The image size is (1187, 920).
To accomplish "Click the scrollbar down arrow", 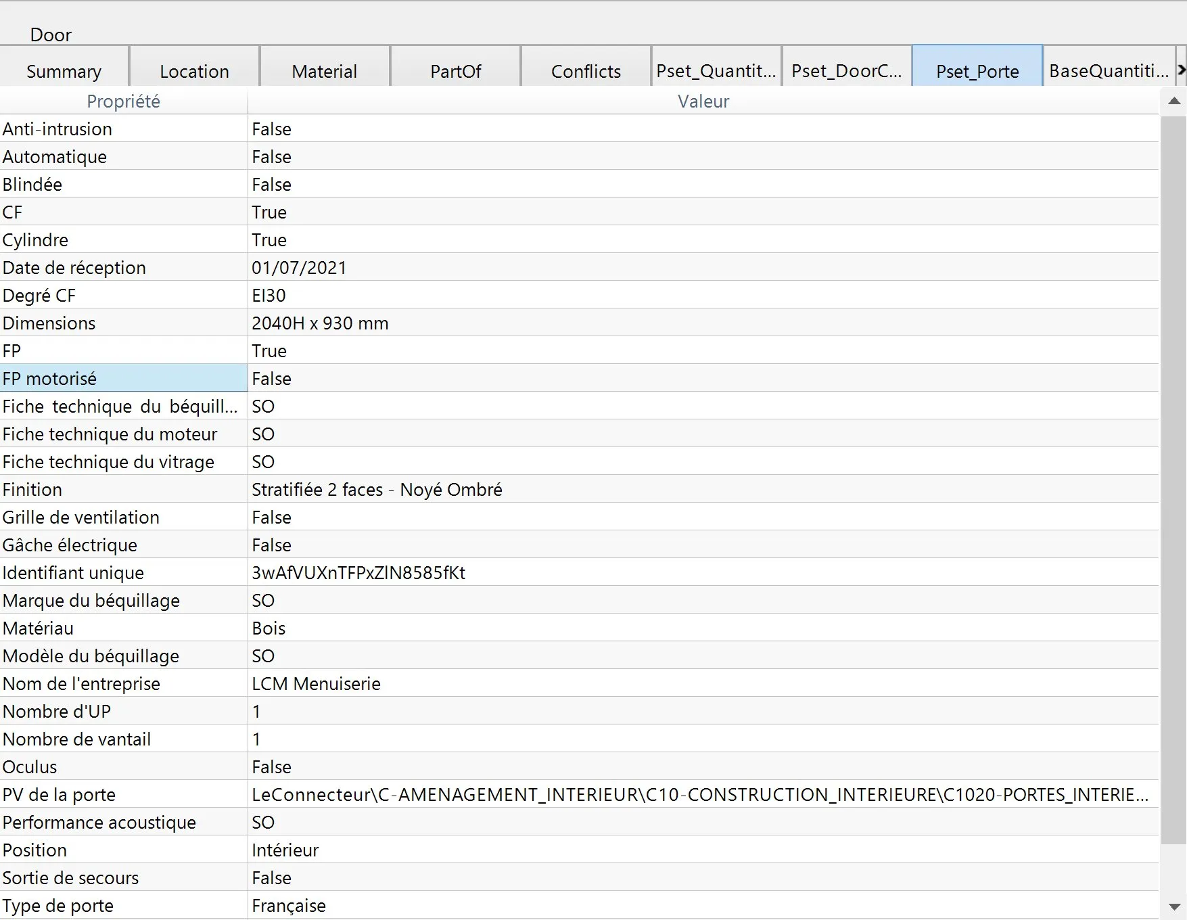I will (1174, 906).
